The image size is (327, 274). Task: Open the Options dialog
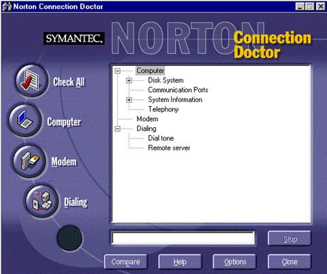tap(235, 262)
